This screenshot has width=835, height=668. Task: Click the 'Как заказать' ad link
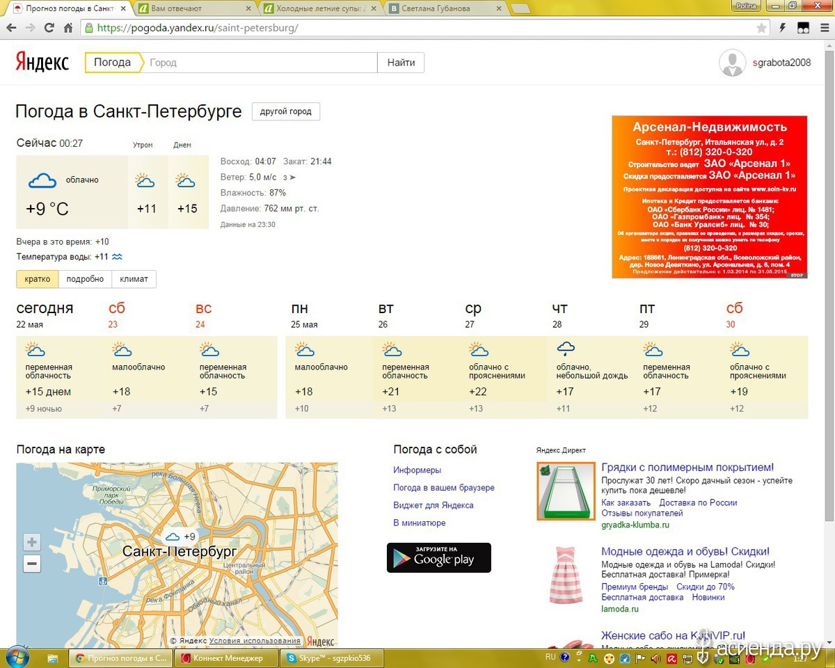click(x=626, y=502)
